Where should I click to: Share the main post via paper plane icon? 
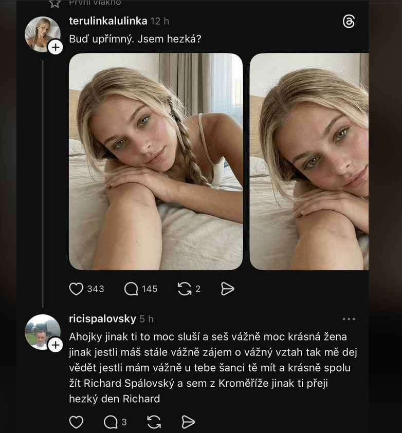pos(227,289)
